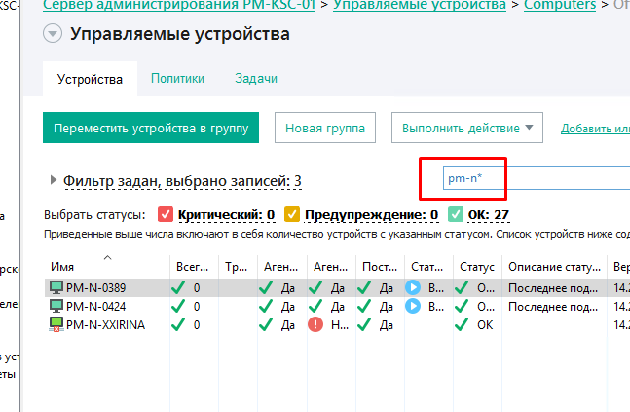Toggle the Критический status checkbox

165,215
